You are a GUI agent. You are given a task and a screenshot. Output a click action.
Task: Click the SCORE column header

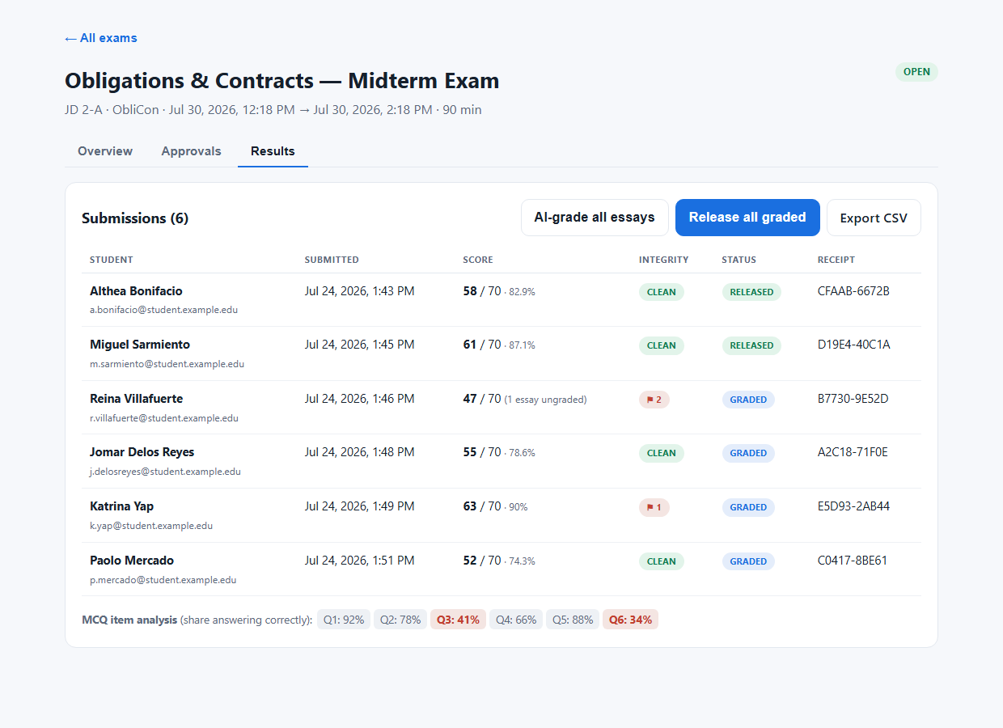[478, 260]
